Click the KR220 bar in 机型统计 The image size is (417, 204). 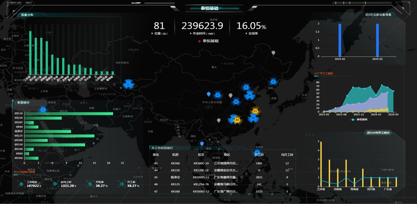coord(43,118)
